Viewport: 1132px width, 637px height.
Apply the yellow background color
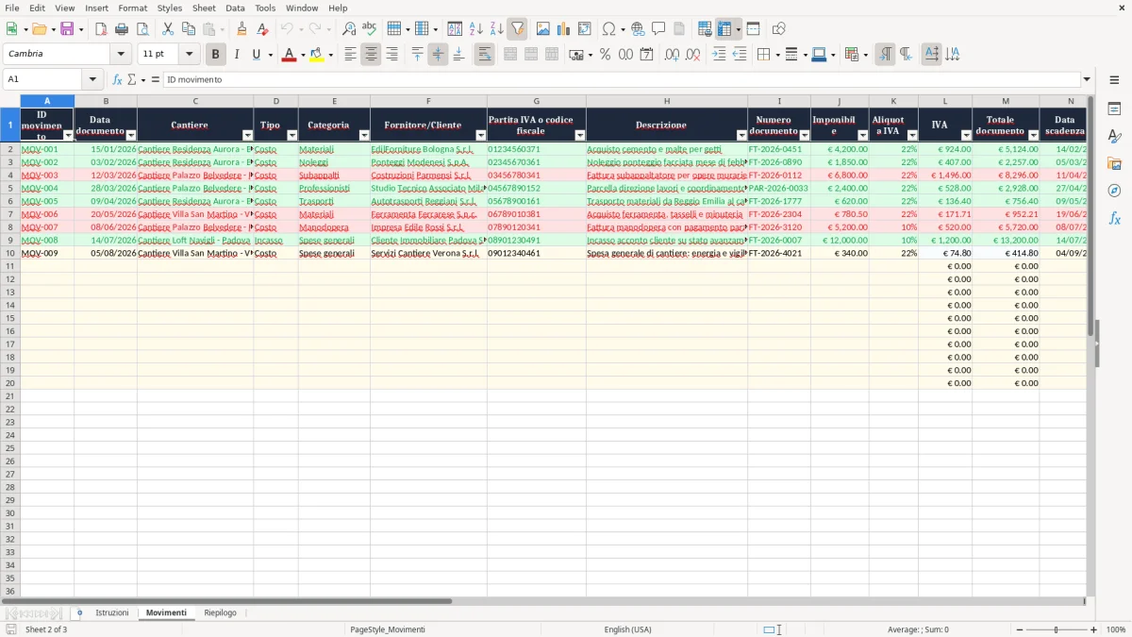coord(316,55)
